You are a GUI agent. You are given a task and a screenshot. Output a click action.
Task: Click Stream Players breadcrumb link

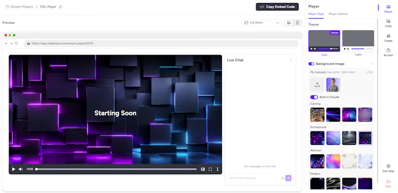(21, 7)
